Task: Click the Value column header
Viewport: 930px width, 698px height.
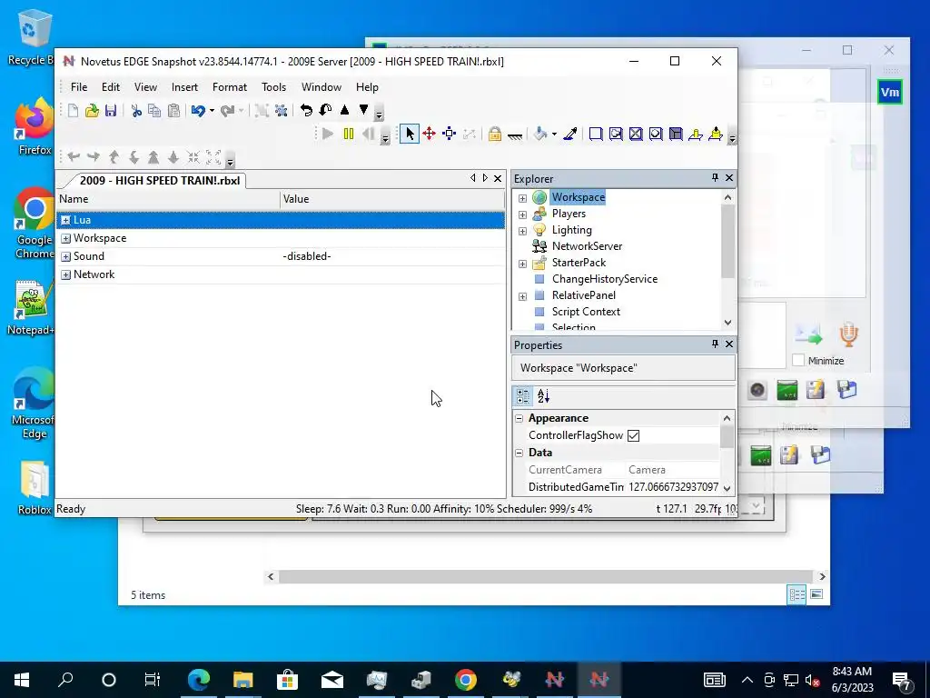Action: pos(392,199)
